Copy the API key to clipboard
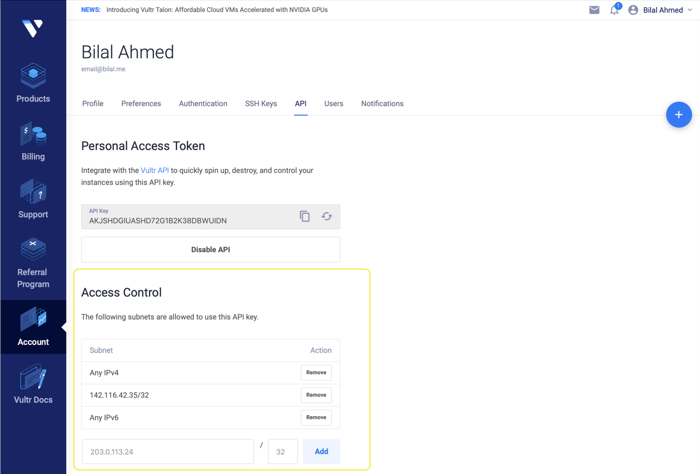This screenshot has width=700, height=474. click(x=304, y=216)
